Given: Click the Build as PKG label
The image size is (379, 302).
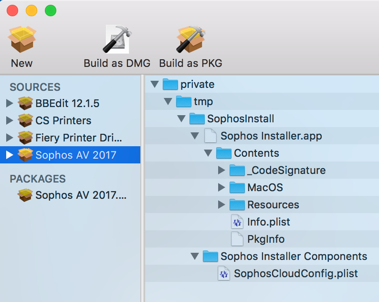Looking at the screenshot, I should click(191, 64).
